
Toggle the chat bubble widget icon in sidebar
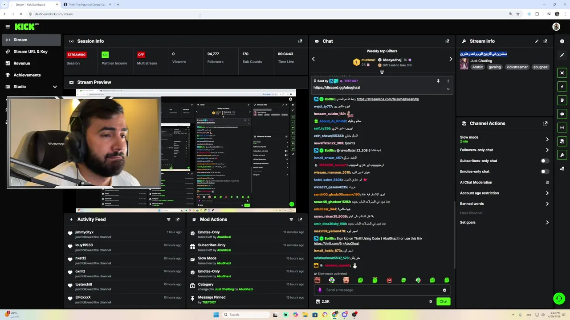(x=562, y=114)
